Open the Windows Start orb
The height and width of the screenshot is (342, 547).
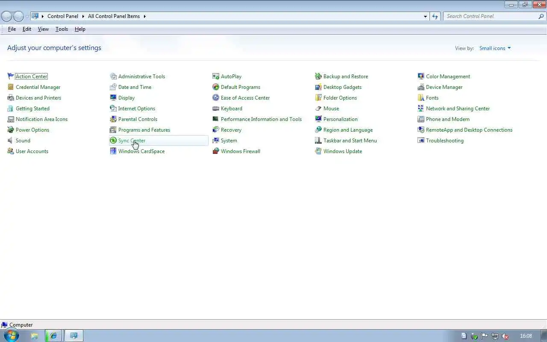(11, 336)
